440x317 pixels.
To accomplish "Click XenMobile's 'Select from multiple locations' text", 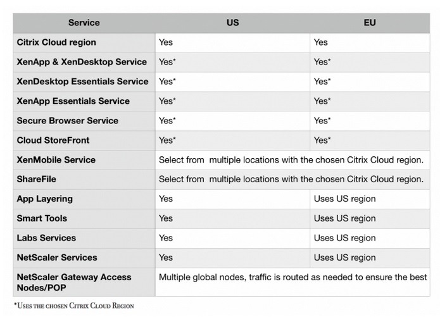I will (x=291, y=160).
